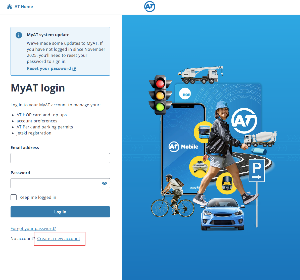
Task: Click the 'No account?' text
Action: coord(23,239)
